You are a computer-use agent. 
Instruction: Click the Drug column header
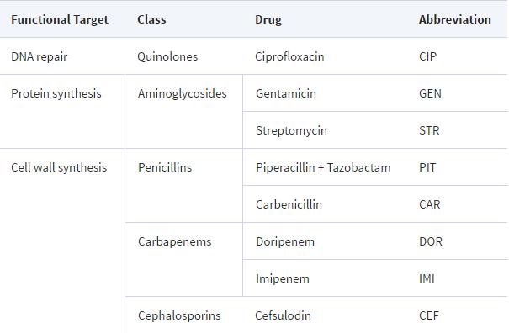pyautogui.click(x=268, y=19)
